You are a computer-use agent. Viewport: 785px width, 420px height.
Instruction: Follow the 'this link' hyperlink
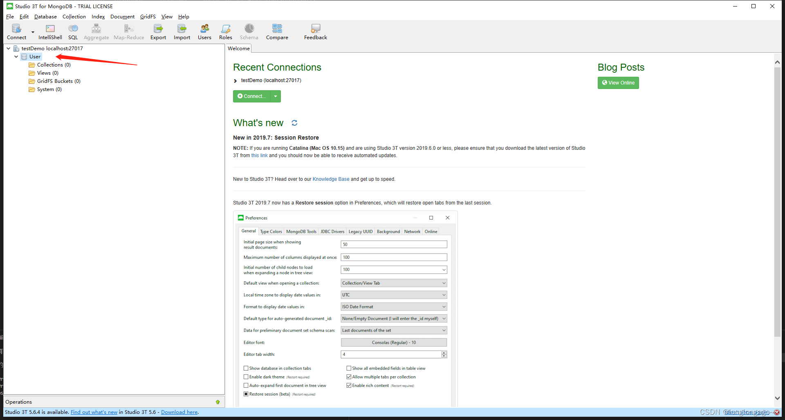point(259,156)
